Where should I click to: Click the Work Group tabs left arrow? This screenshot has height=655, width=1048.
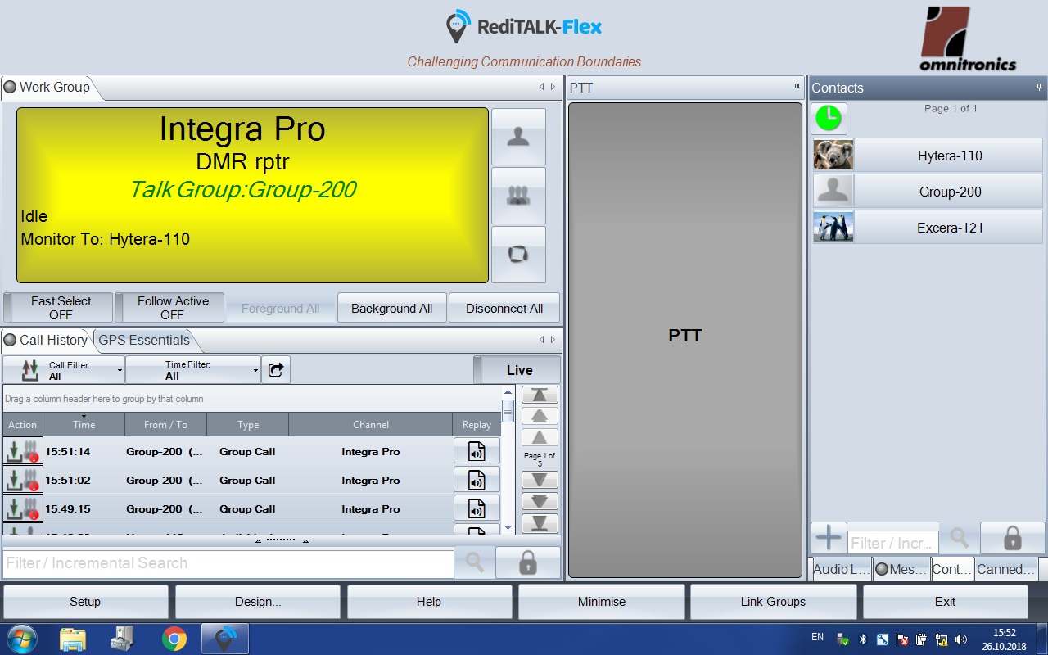click(x=541, y=87)
